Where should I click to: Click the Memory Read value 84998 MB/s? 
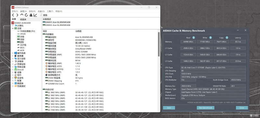(x=188, y=42)
